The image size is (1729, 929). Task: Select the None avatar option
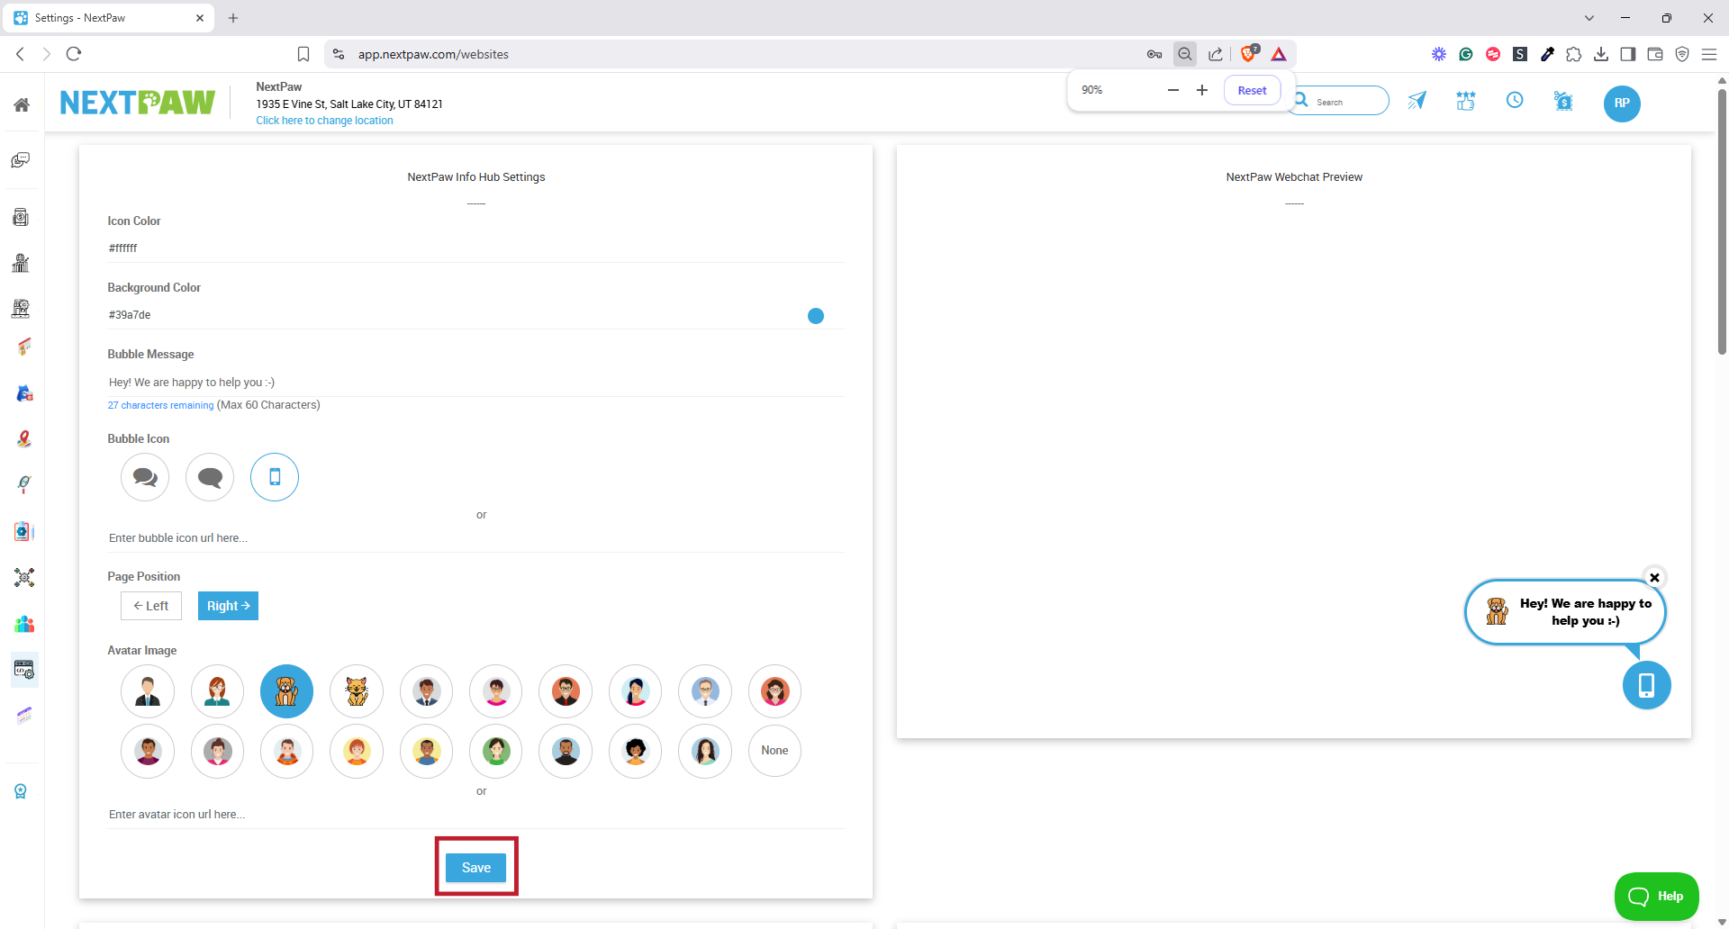[774, 751]
